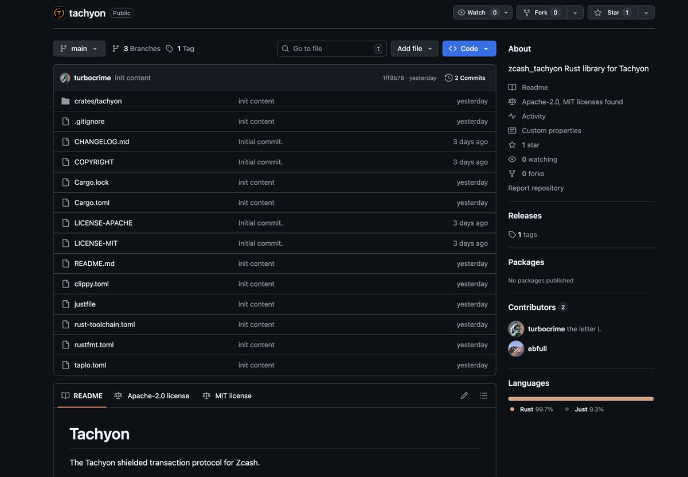Open the LICENSE-APACHE file
This screenshot has height=477, width=688.
pyautogui.click(x=104, y=223)
